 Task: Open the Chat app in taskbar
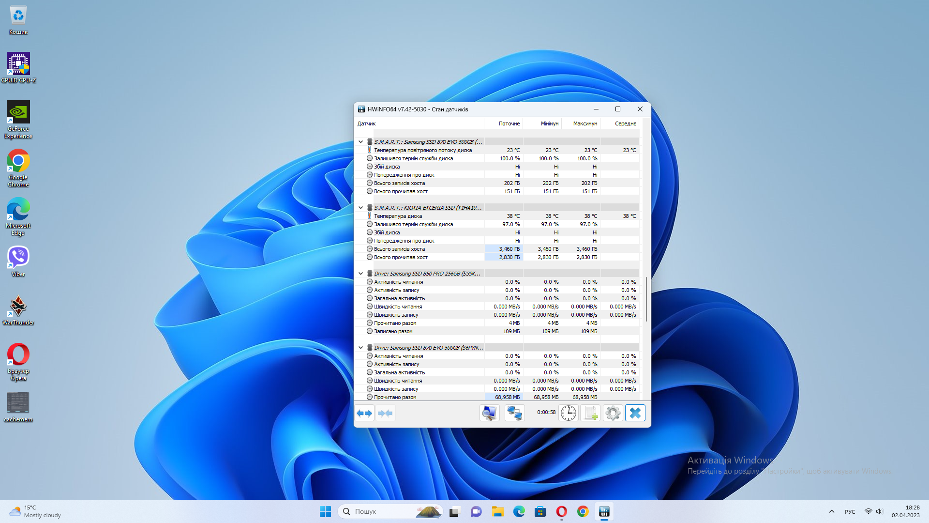(x=476, y=511)
